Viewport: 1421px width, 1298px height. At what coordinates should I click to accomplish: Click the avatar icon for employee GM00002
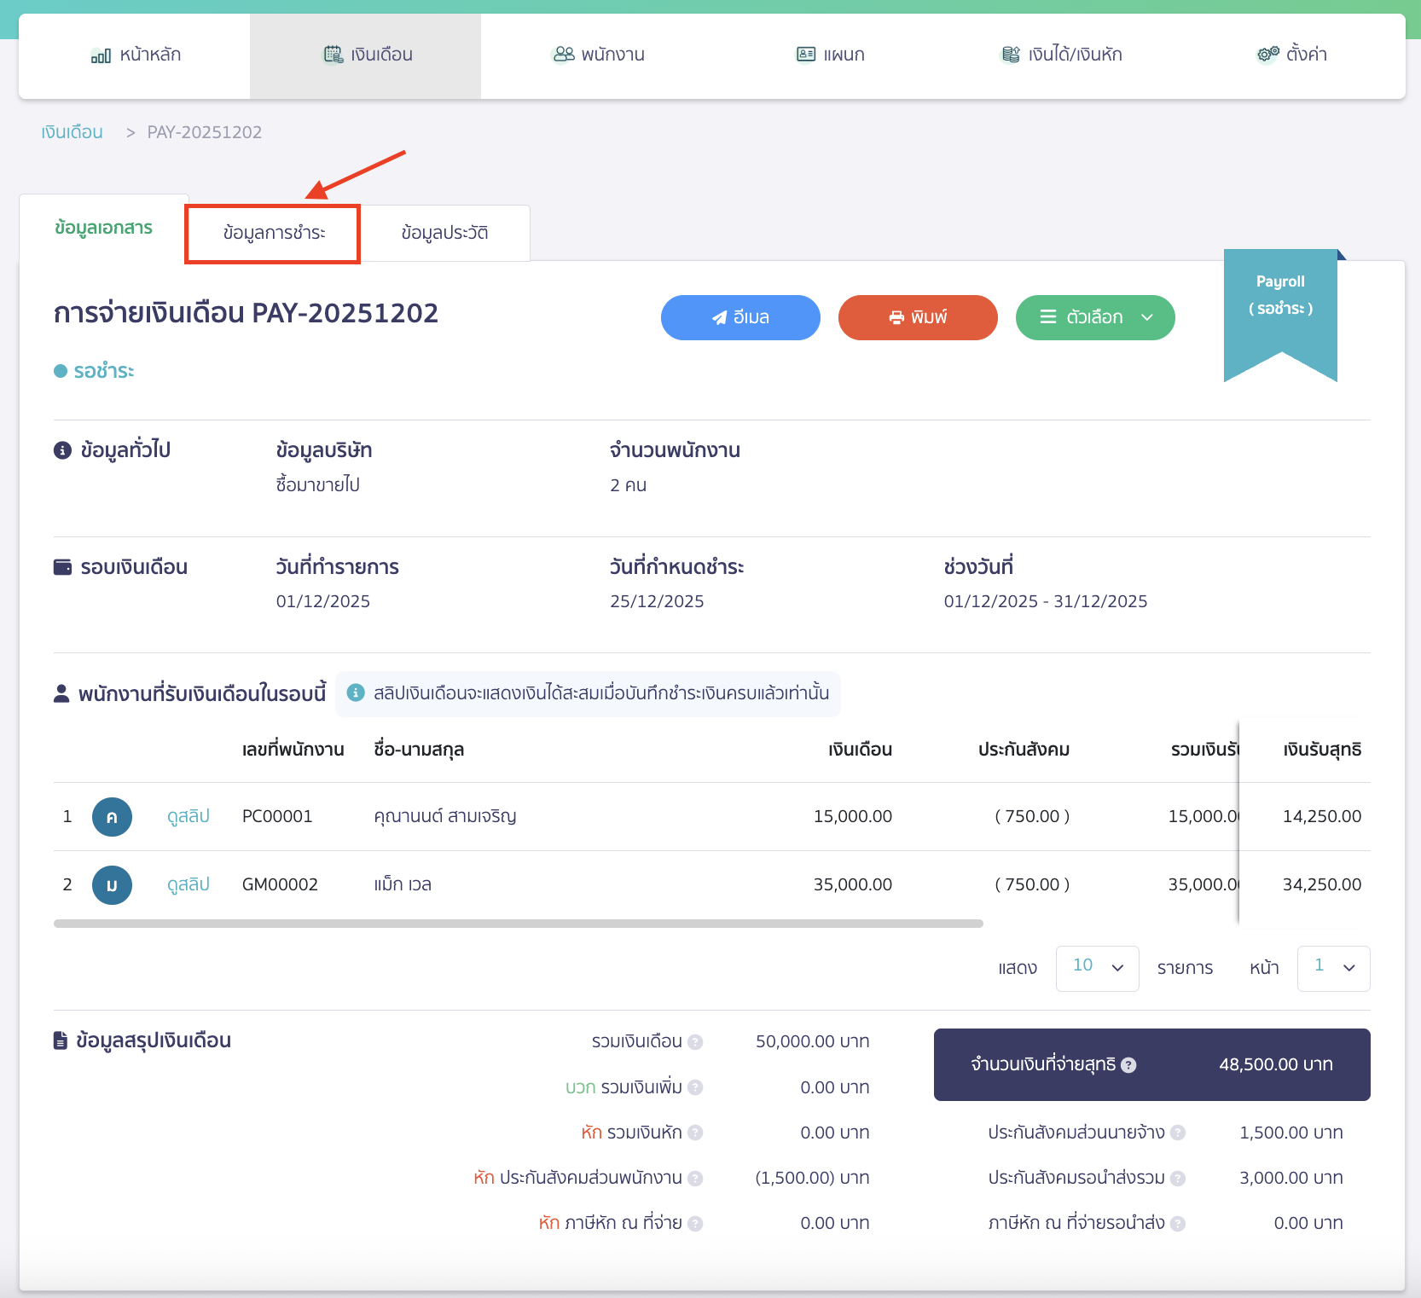point(112,885)
